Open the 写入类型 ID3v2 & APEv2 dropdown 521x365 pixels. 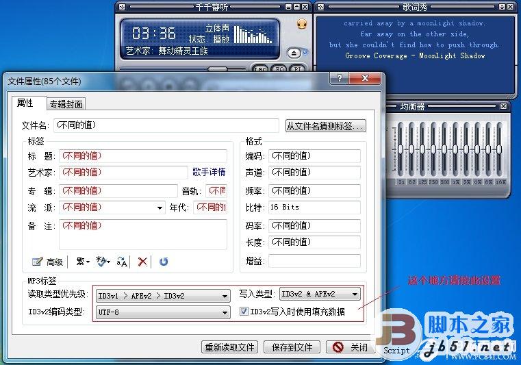point(320,294)
